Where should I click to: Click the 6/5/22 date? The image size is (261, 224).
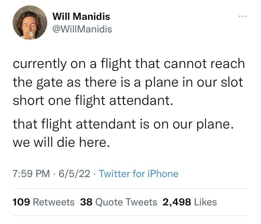coord(77,174)
